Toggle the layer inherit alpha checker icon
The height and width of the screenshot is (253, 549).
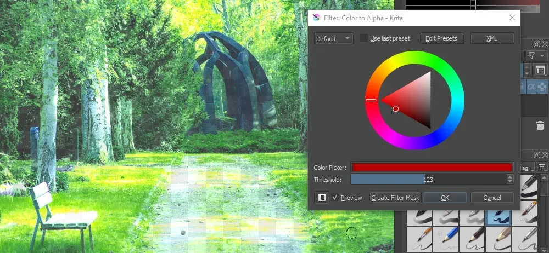click(x=543, y=87)
